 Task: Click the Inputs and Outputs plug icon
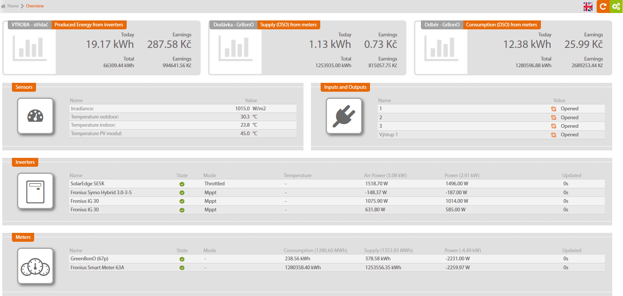coord(344,116)
